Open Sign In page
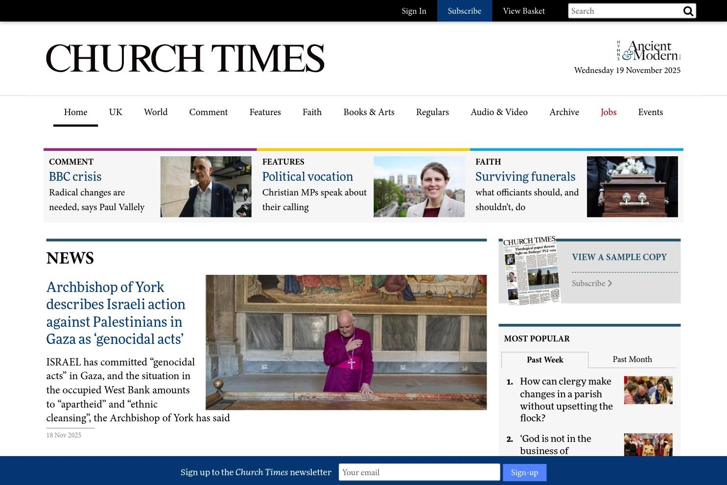The image size is (727, 485). pos(414,11)
